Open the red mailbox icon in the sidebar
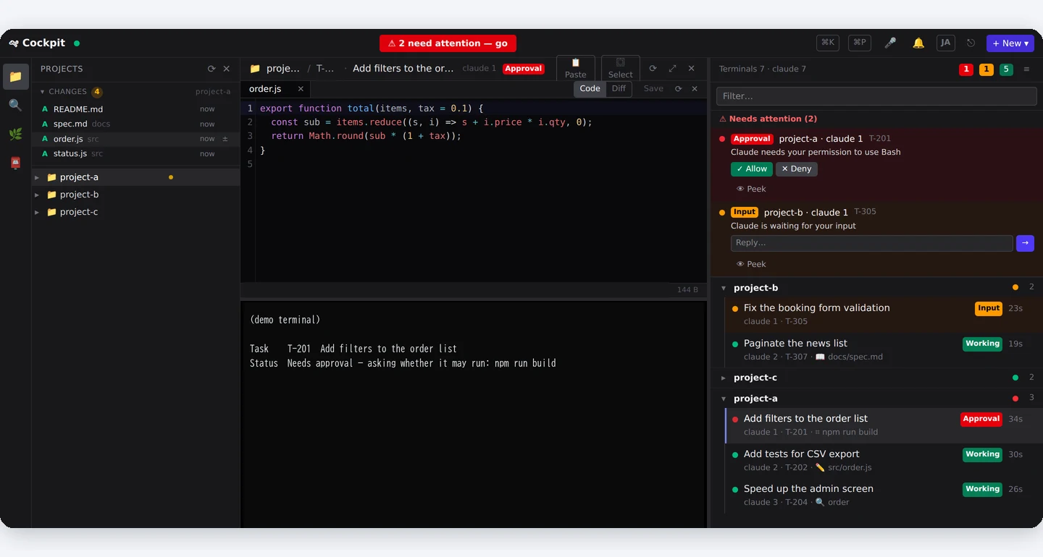The image size is (1043, 557). [15, 163]
